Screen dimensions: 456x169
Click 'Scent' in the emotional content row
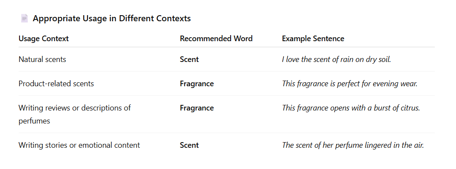pyautogui.click(x=189, y=145)
